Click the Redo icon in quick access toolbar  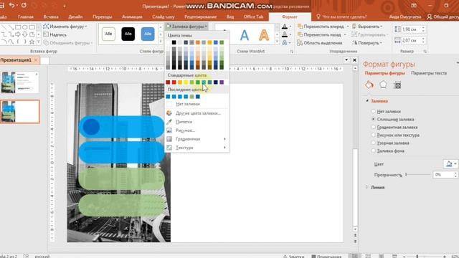click(x=24, y=5)
